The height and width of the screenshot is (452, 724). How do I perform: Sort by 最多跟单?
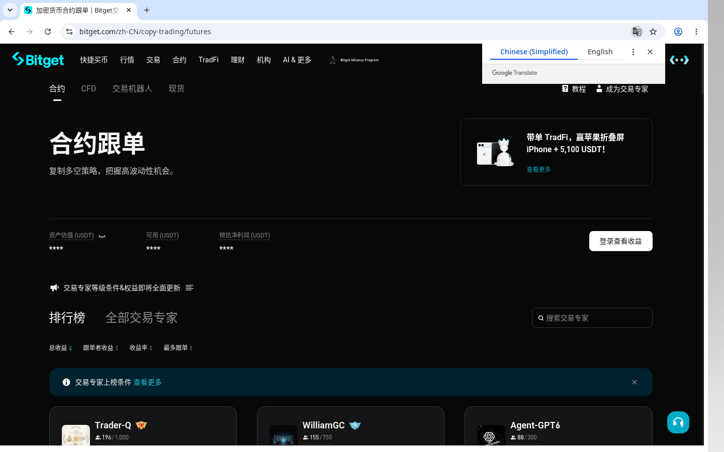pyautogui.click(x=178, y=348)
